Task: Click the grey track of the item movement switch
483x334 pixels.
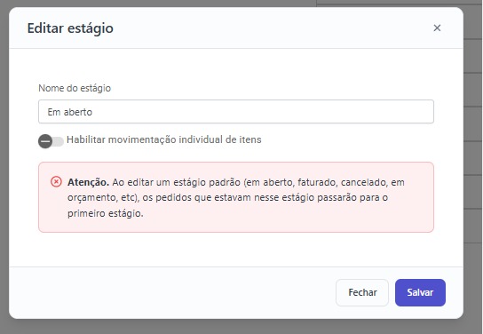Action: click(59, 141)
